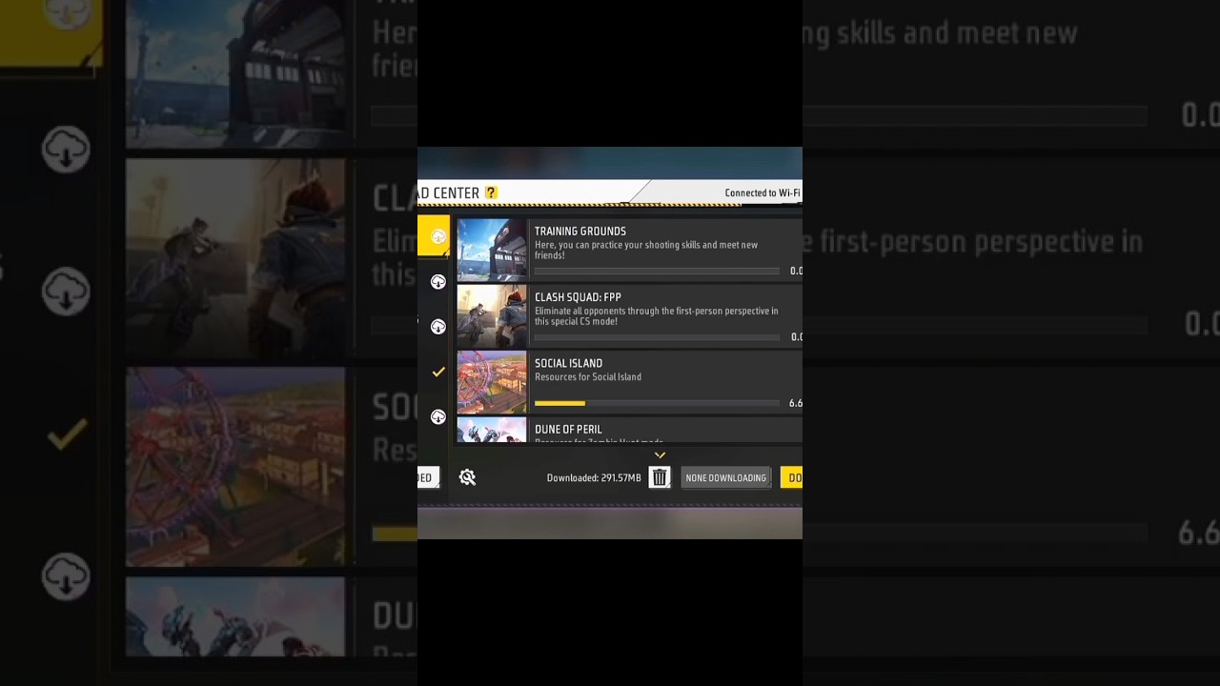Viewport: 1220px width, 686px height.
Task: Select the checkmark completed category icon
Action: [x=438, y=372]
